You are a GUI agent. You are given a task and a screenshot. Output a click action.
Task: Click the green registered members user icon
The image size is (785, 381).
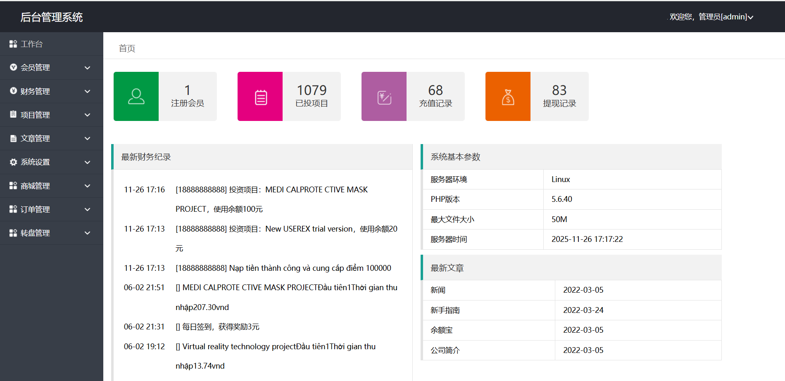click(136, 97)
